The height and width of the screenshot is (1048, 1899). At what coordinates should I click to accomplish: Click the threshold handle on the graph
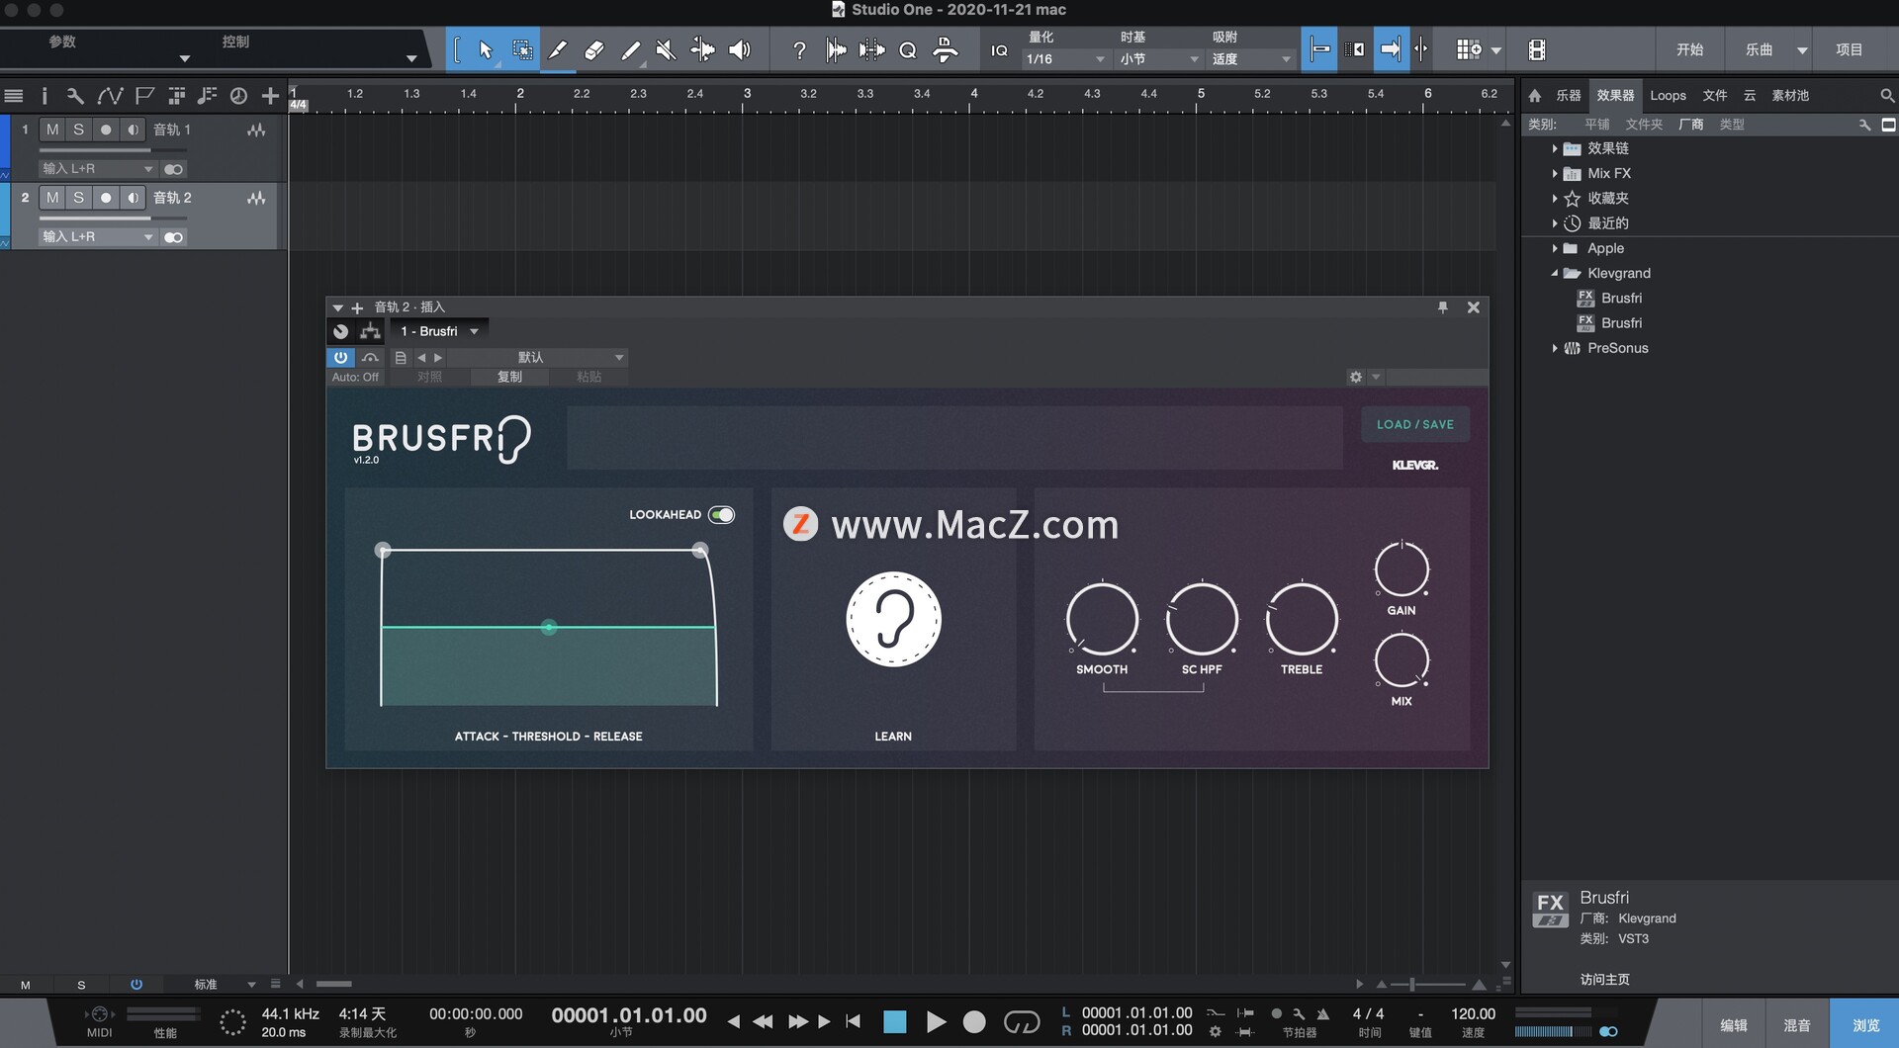click(x=549, y=627)
